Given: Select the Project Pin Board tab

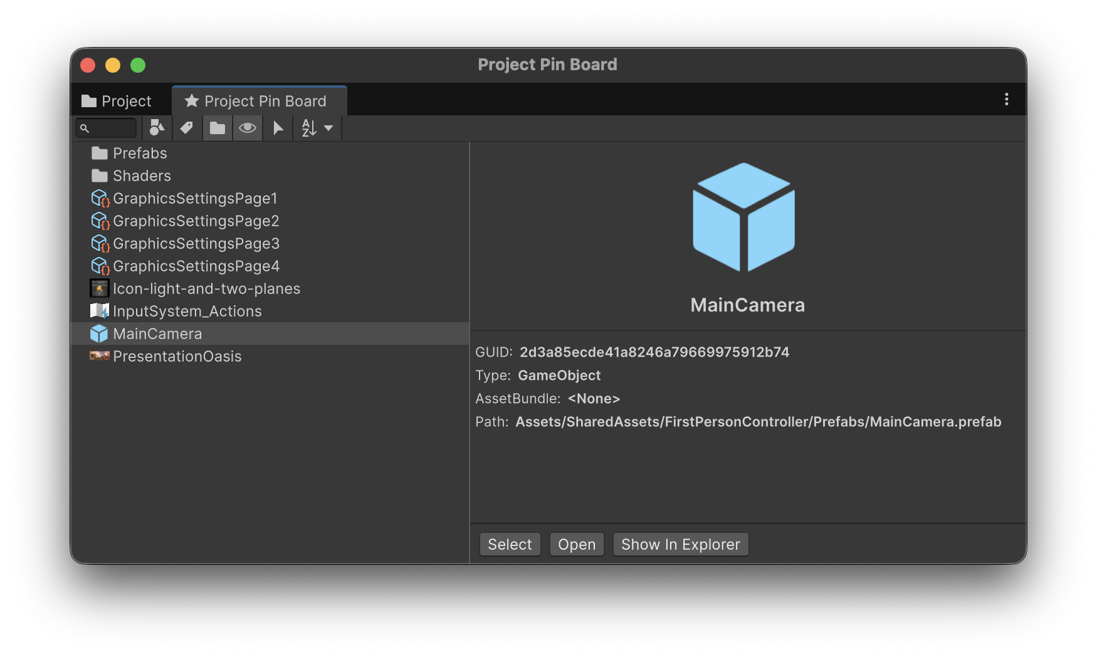Looking at the screenshot, I should click(257, 101).
